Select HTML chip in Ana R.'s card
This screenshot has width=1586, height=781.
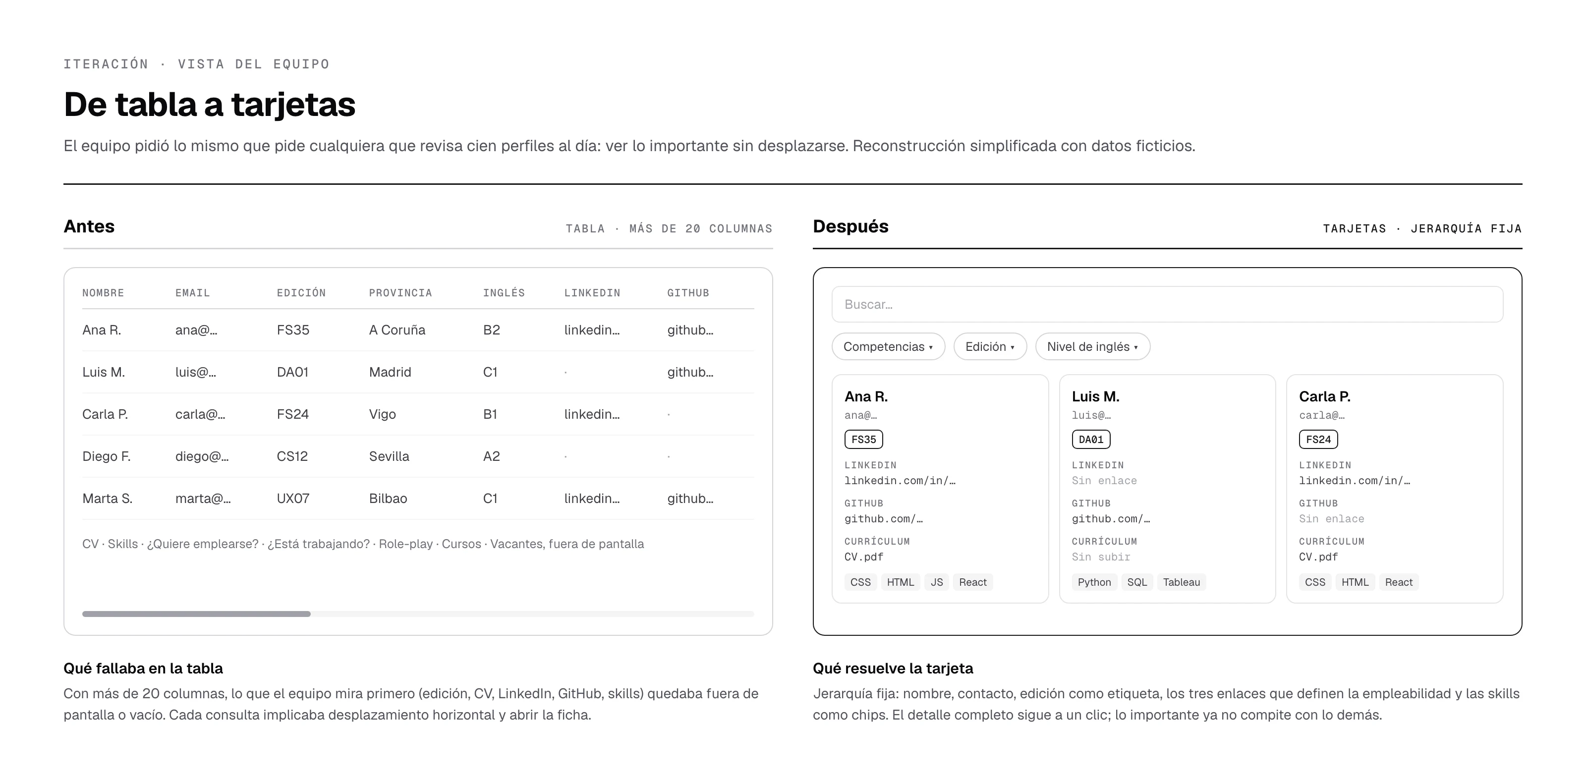tap(900, 582)
